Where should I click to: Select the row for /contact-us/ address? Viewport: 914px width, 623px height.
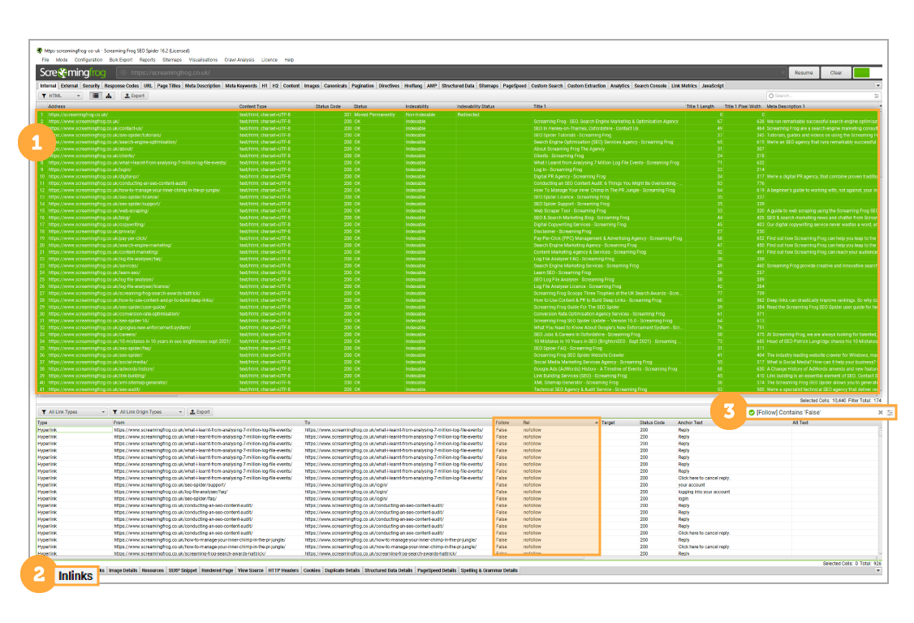(458, 128)
